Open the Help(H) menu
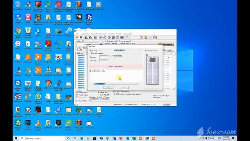Image resolution: width=250 pixels, height=141 pixels. pyautogui.click(x=118, y=34)
